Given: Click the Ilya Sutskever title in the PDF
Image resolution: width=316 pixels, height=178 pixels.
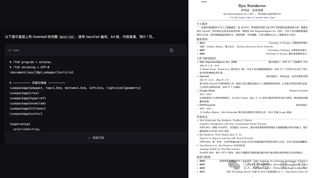Looking at the screenshot, I should coord(252,6).
